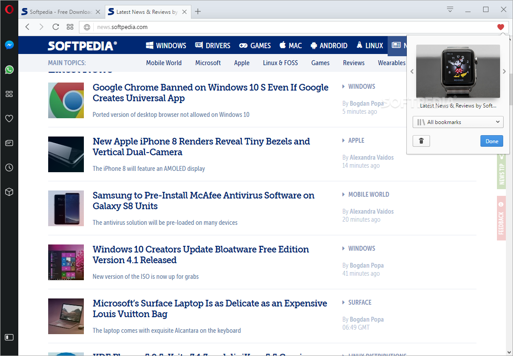Click the Galaxy S8 article thumbnail

click(66, 208)
